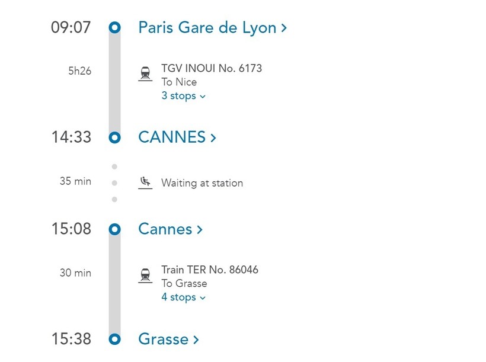Click the chevron next to Grasse

[x=196, y=339]
